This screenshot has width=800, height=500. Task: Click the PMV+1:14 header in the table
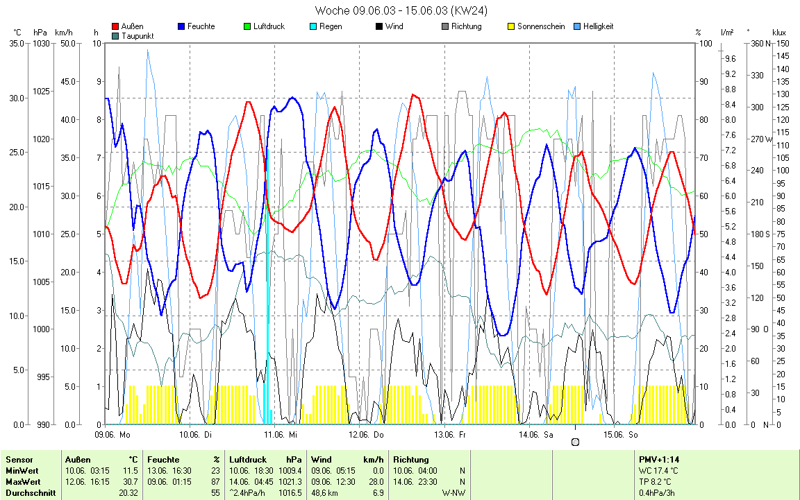tap(658, 459)
